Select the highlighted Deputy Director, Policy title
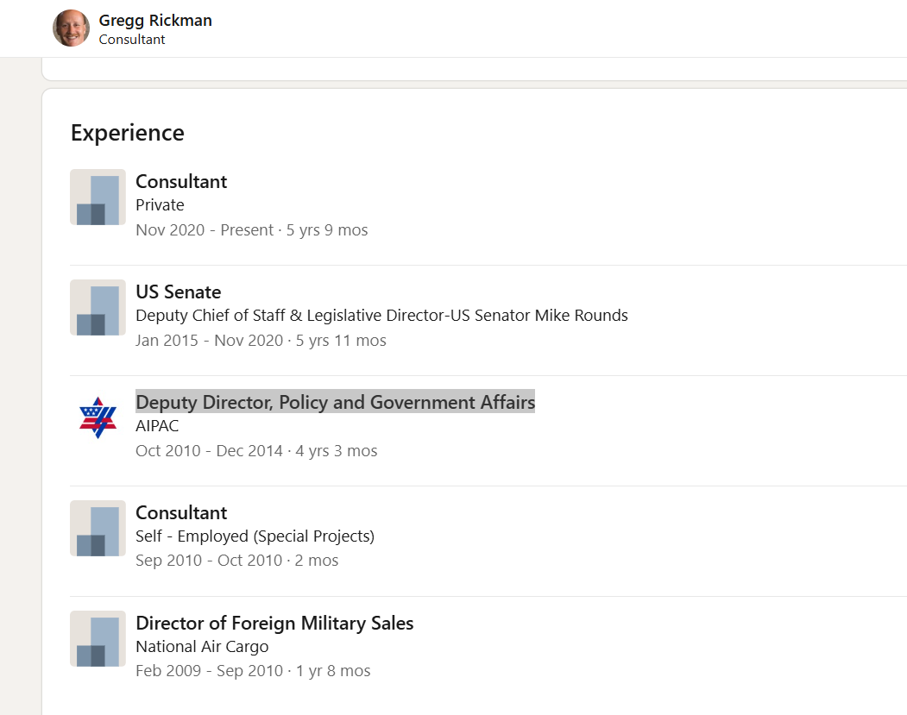The width and height of the screenshot is (907, 715). (x=336, y=402)
